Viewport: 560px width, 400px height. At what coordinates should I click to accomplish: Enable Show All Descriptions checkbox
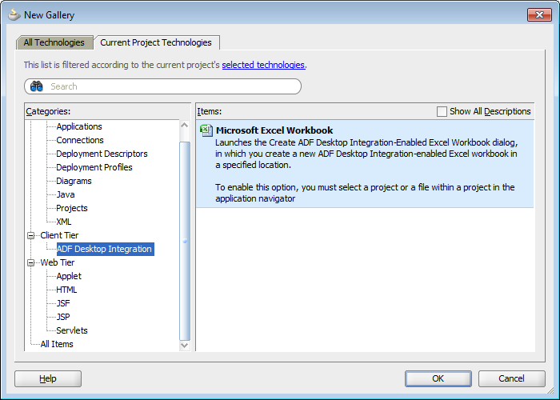click(x=442, y=111)
